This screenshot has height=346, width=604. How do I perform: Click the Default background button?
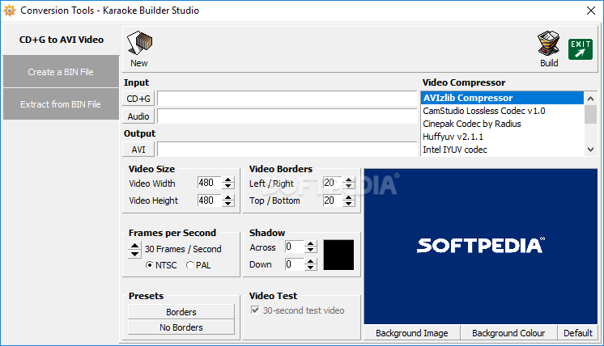[x=578, y=333]
